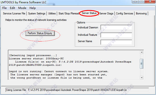Click Perform Status Enquiry button

click(x=40, y=33)
